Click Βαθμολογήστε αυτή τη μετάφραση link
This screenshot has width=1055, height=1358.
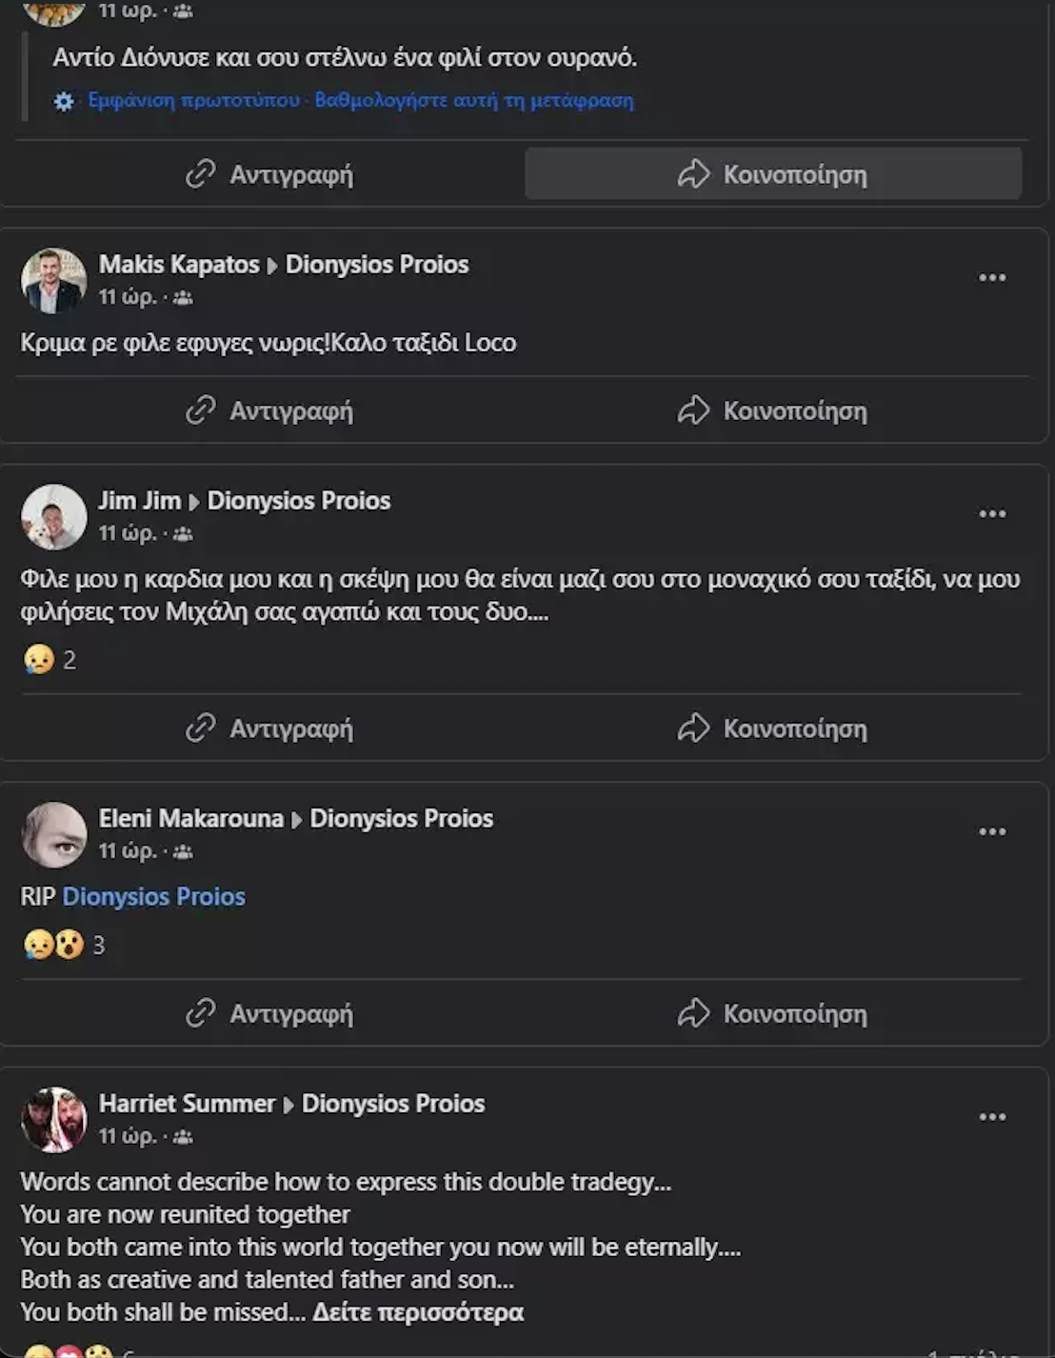pos(474,101)
